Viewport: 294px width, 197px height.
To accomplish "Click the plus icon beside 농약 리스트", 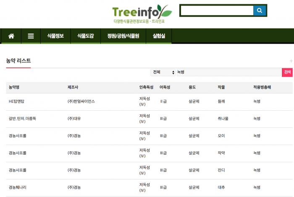I will point(291,61).
